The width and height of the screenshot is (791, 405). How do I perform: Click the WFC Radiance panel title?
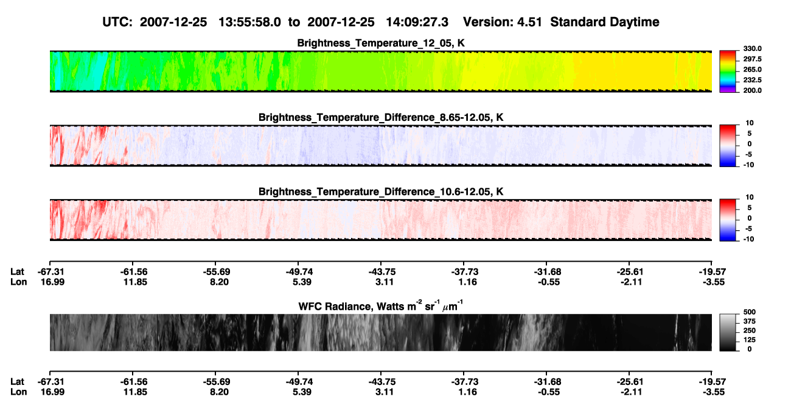pyautogui.click(x=381, y=307)
